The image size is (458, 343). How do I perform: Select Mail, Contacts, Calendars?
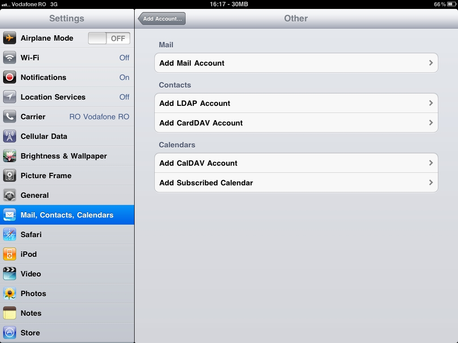(67, 215)
